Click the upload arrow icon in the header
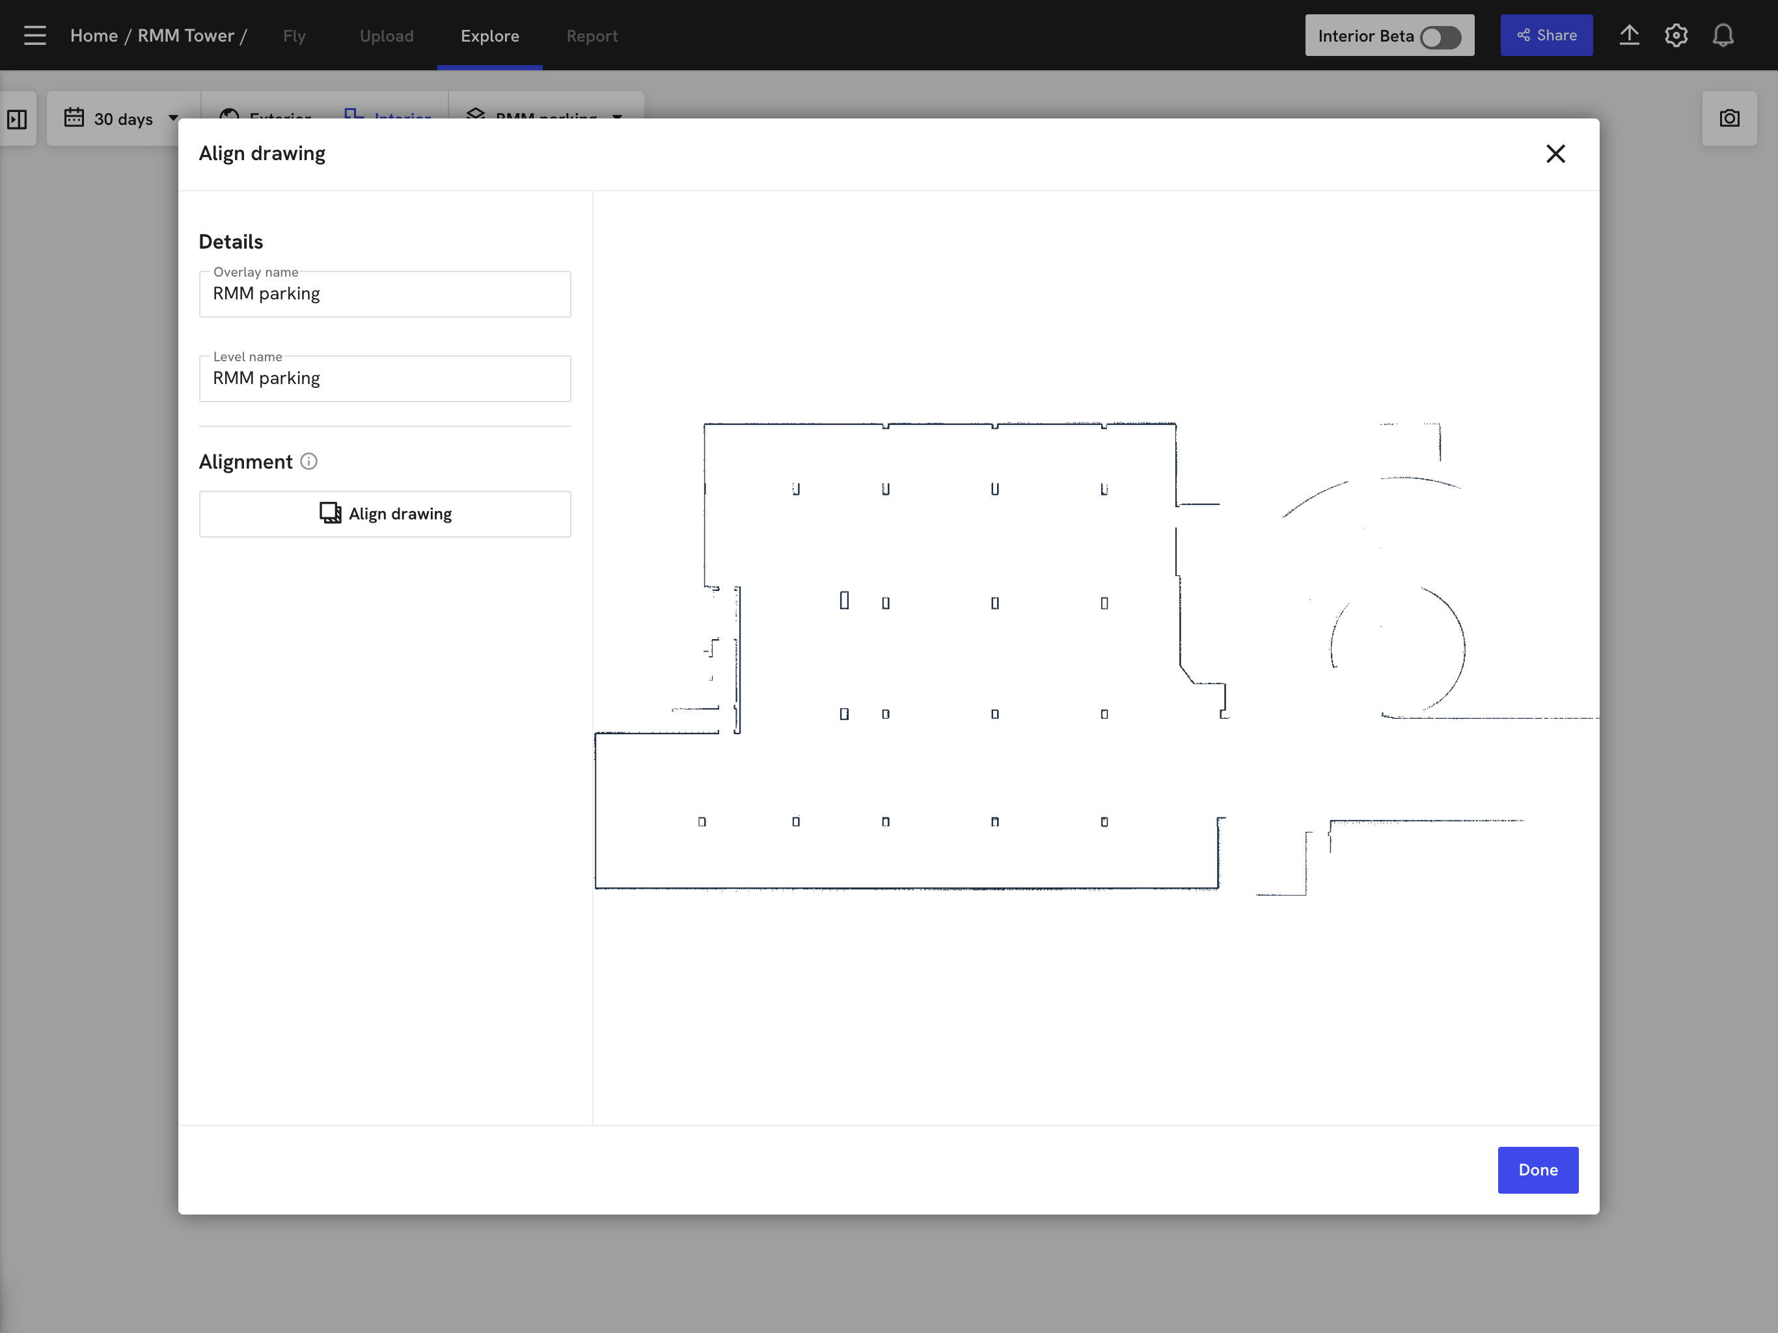 (1630, 34)
